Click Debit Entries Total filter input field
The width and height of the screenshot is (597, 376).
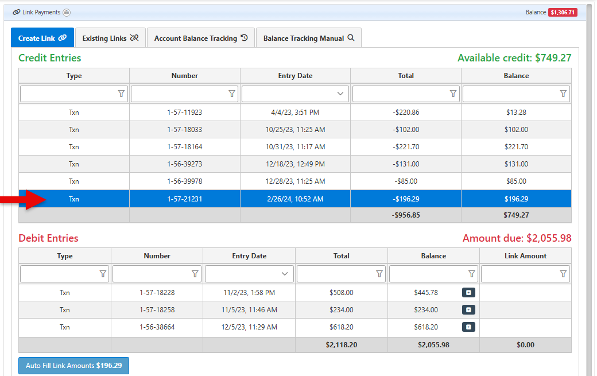[335, 274]
